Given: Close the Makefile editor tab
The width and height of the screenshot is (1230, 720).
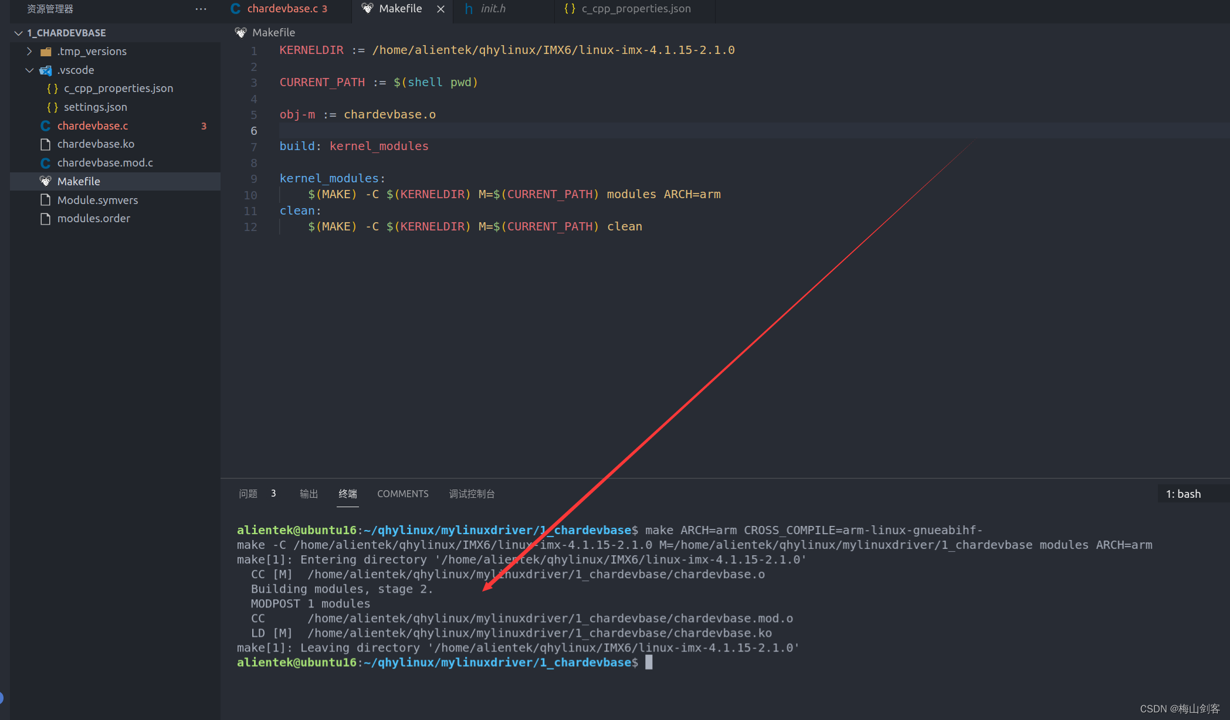Looking at the screenshot, I should (x=441, y=9).
